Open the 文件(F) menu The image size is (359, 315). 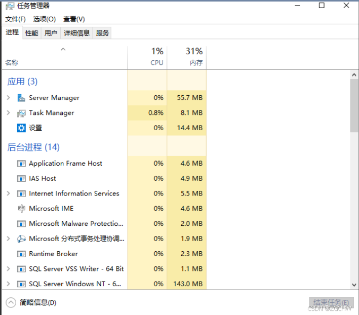point(15,19)
